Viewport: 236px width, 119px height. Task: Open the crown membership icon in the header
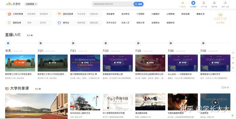point(183,3)
